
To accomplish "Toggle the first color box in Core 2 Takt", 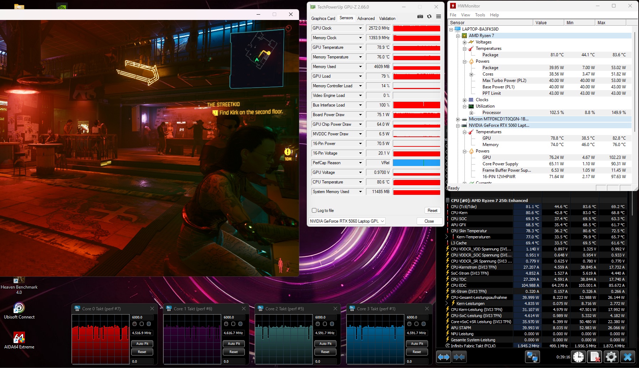I will click(x=318, y=324).
